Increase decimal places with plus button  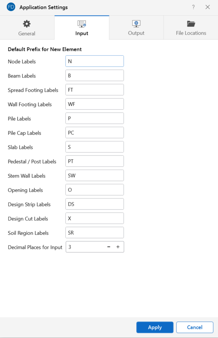(x=118, y=247)
